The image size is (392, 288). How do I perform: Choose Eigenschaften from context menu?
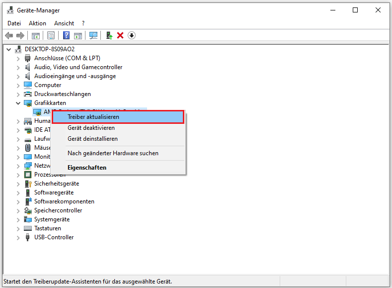[x=118, y=168]
